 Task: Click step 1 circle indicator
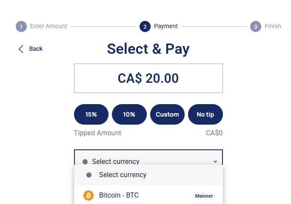coord(21,26)
